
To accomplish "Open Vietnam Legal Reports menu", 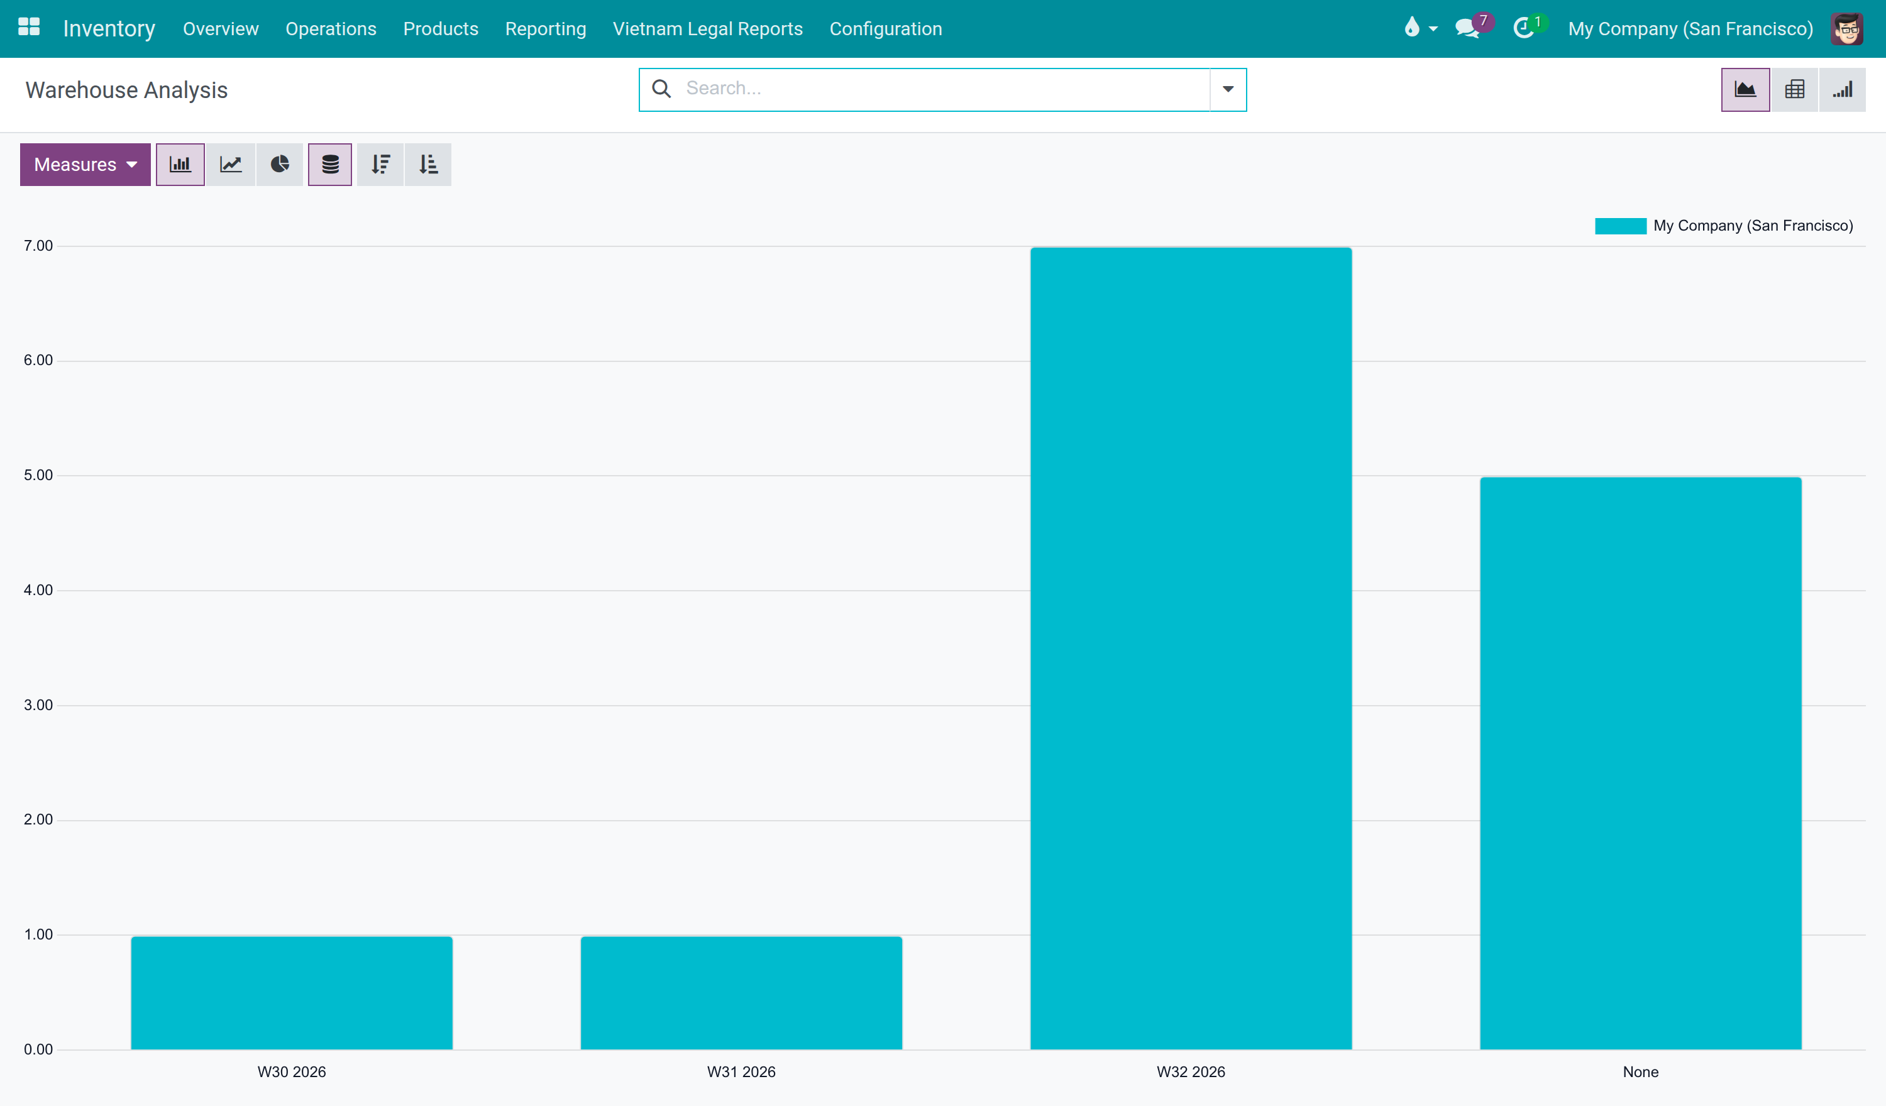I will 707,28.
